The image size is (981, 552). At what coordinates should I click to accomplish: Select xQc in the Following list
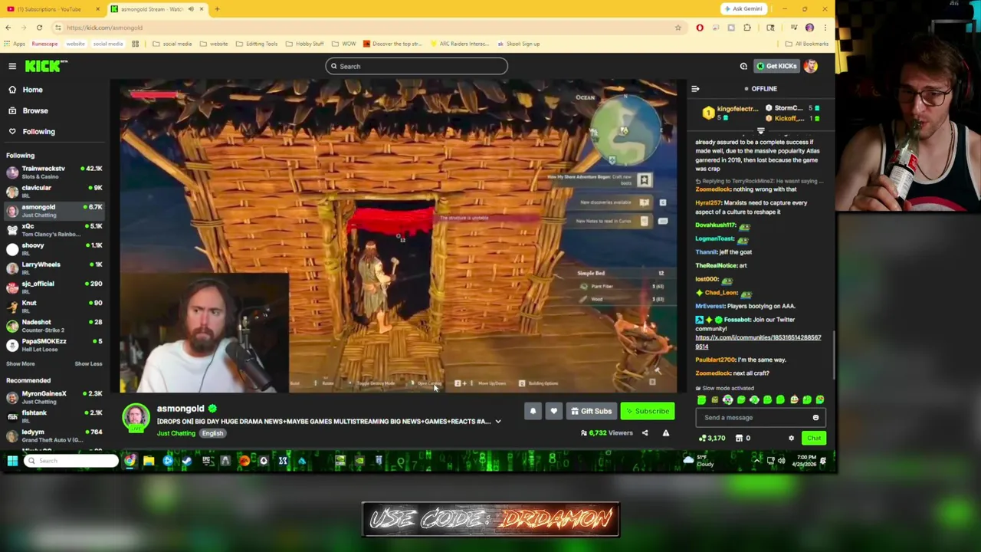click(x=54, y=229)
